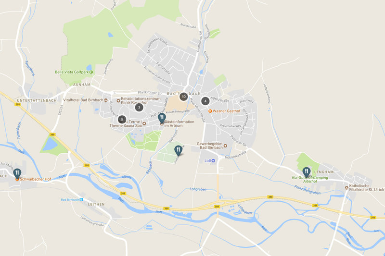The image size is (385, 256).
Task: Select restaurant pin near Gästeinformation im Artrium
Action: [162, 118]
